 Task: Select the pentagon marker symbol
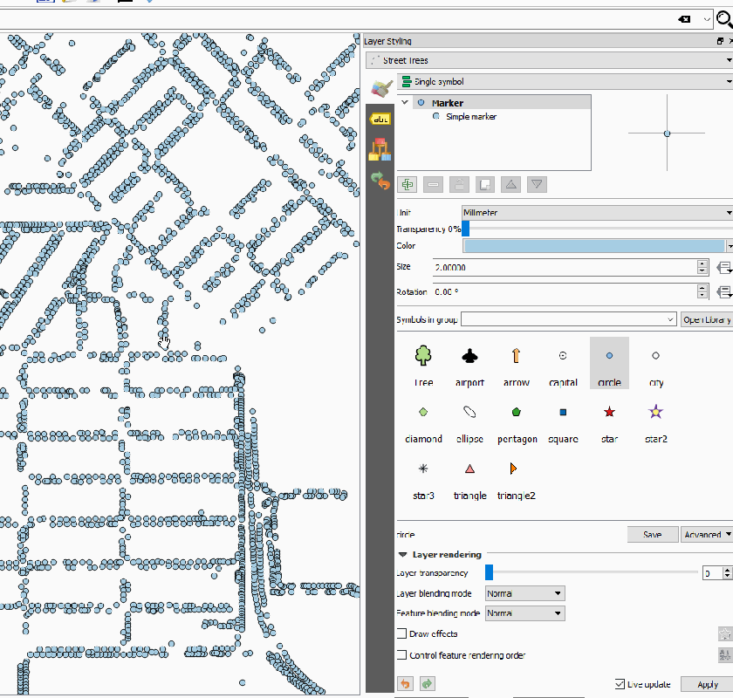pos(517,412)
